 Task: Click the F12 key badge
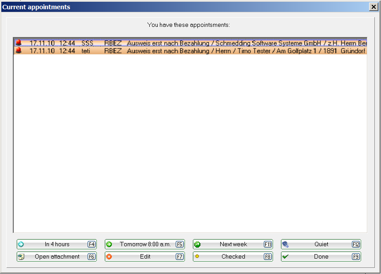click(356, 244)
